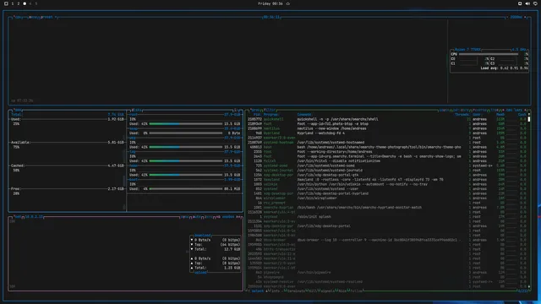Switch to workspace 2 in top bar
Viewport: 541px width, 304px height.
click(19, 3)
